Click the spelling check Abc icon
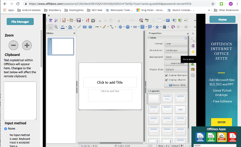The image size is (241, 147). coord(147,20)
